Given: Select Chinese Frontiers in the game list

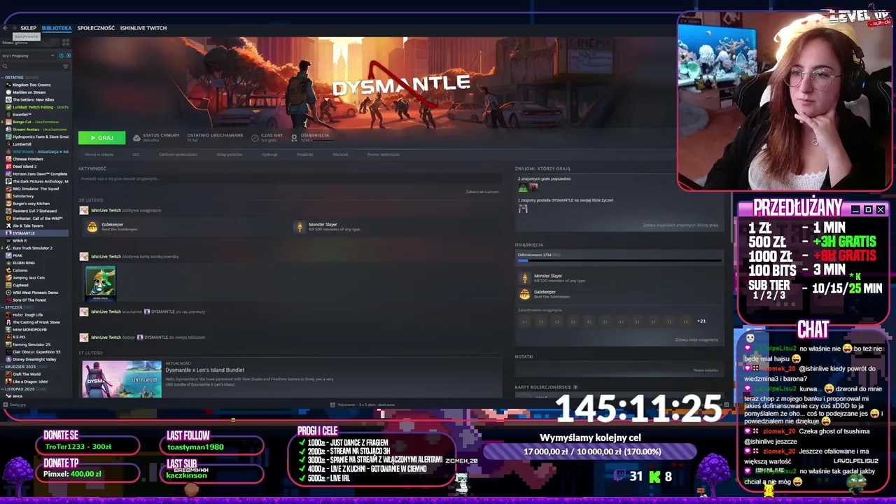Looking at the screenshot, I should tap(28, 159).
